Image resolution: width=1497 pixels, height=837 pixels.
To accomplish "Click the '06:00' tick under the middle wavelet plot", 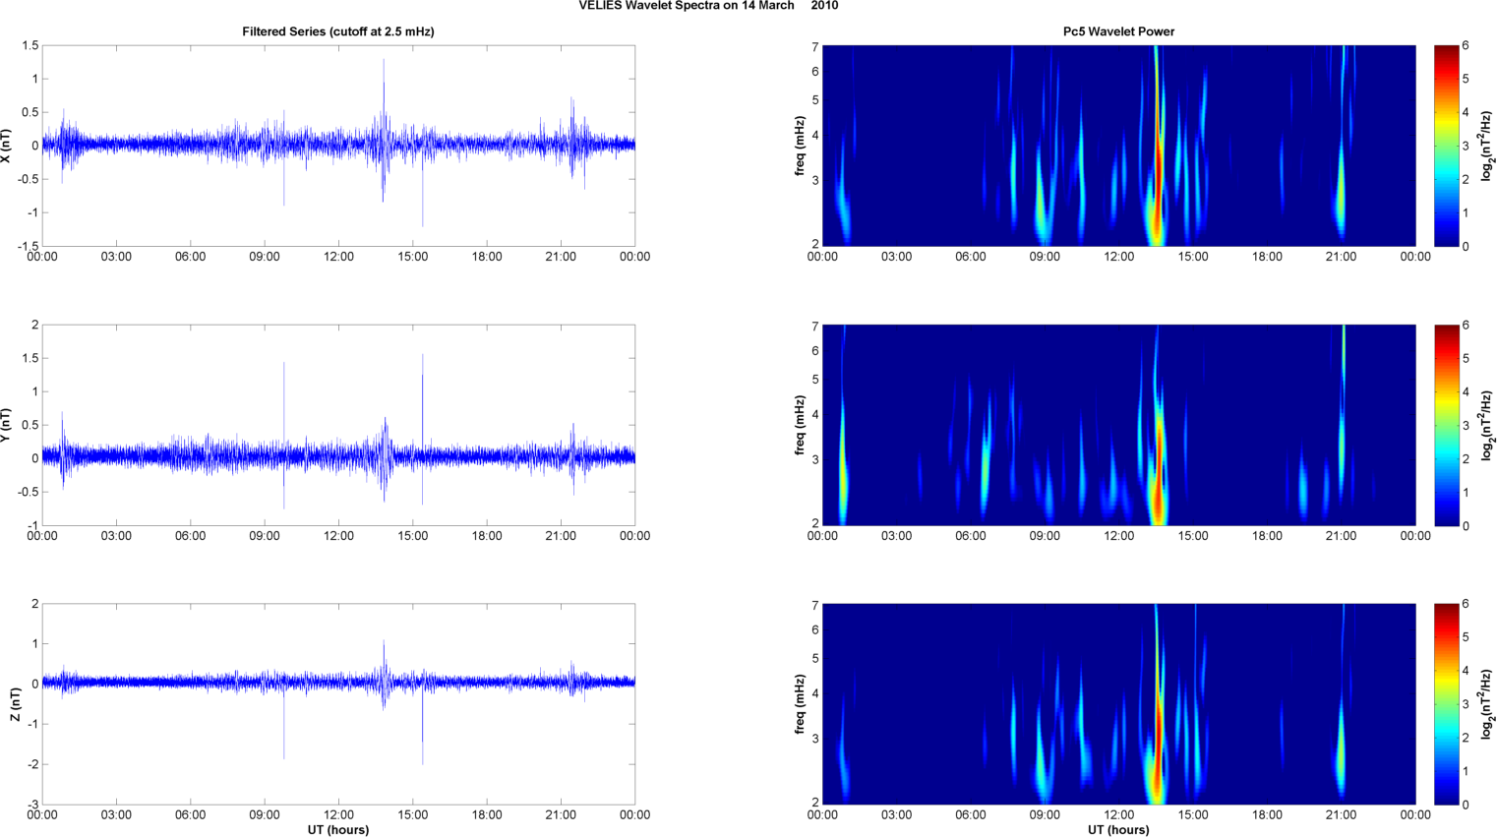I will [971, 536].
